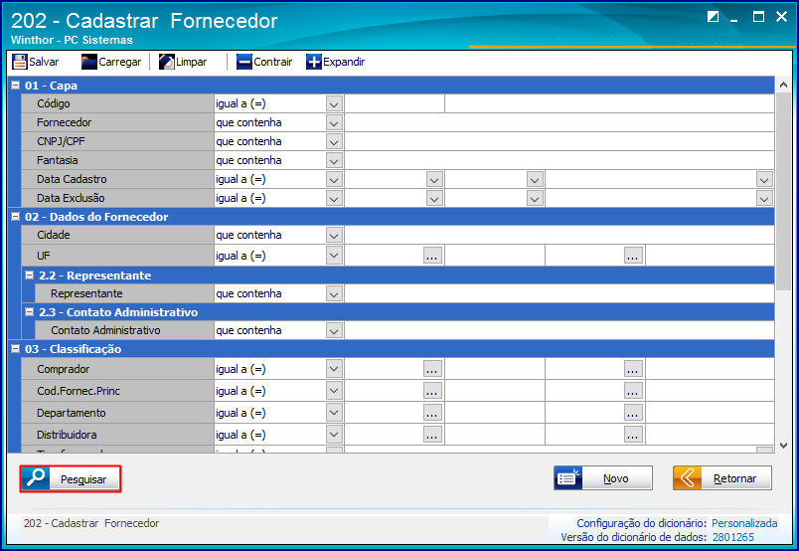
Task: Open the Cidade operator dropdown
Action: pos(334,235)
